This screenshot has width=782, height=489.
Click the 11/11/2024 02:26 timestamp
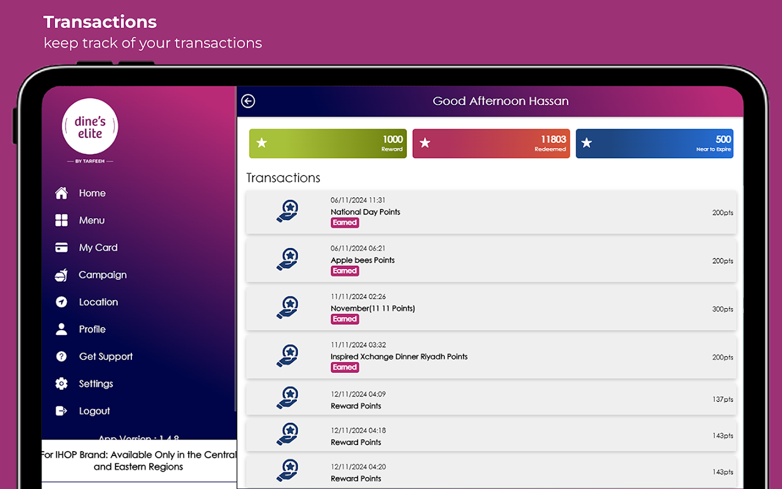tap(358, 297)
